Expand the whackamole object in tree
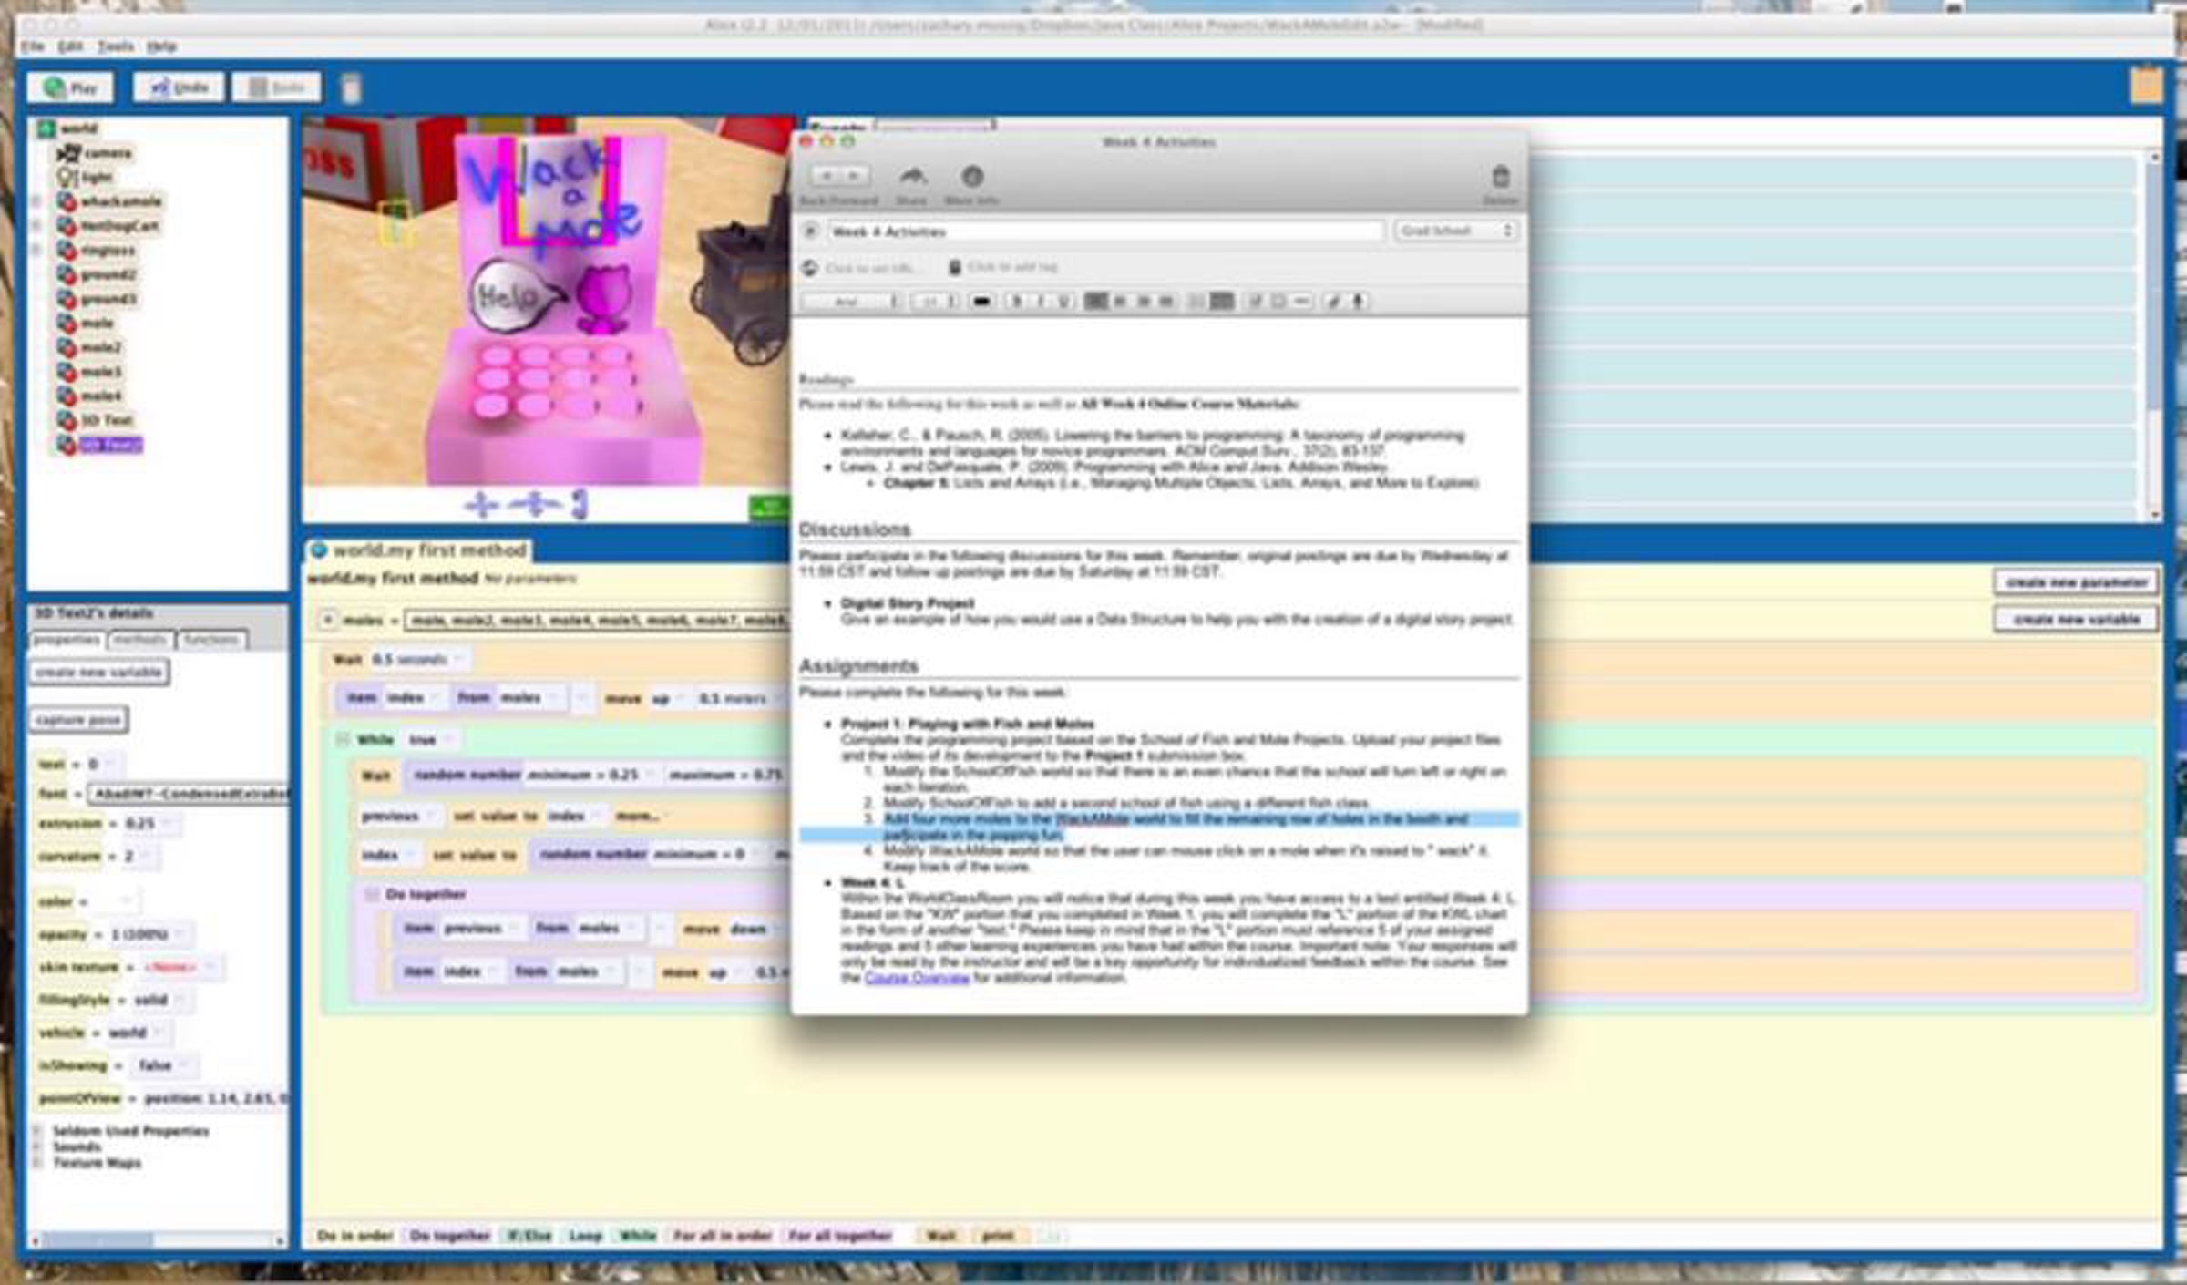This screenshot has height=1285, width=2187. pos(36,201)
